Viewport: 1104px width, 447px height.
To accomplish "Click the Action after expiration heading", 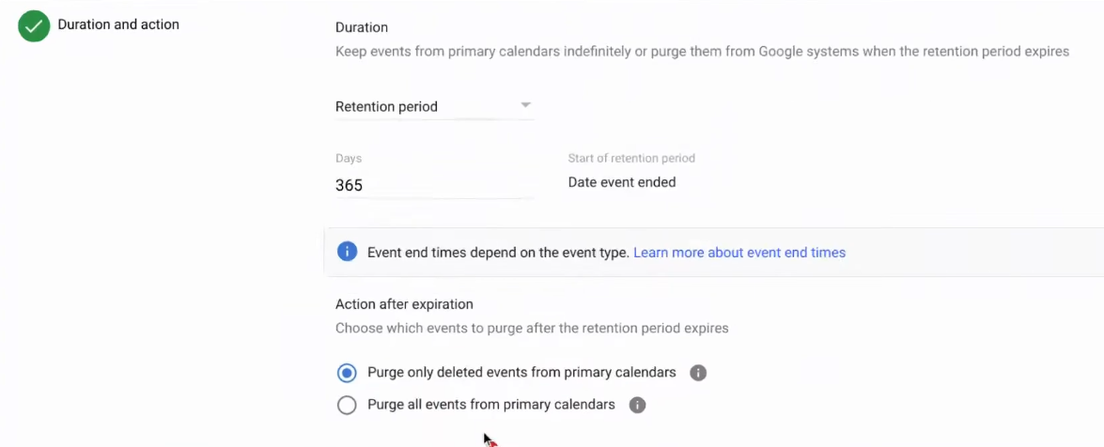I will pos(404,304).
